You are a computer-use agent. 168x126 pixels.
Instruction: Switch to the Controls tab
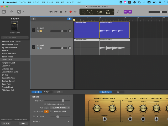click(x=106, y=92)
